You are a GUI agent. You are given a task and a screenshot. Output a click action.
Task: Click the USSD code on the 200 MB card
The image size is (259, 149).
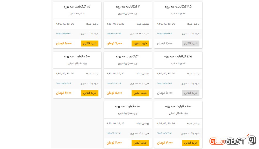pos(164,133)
